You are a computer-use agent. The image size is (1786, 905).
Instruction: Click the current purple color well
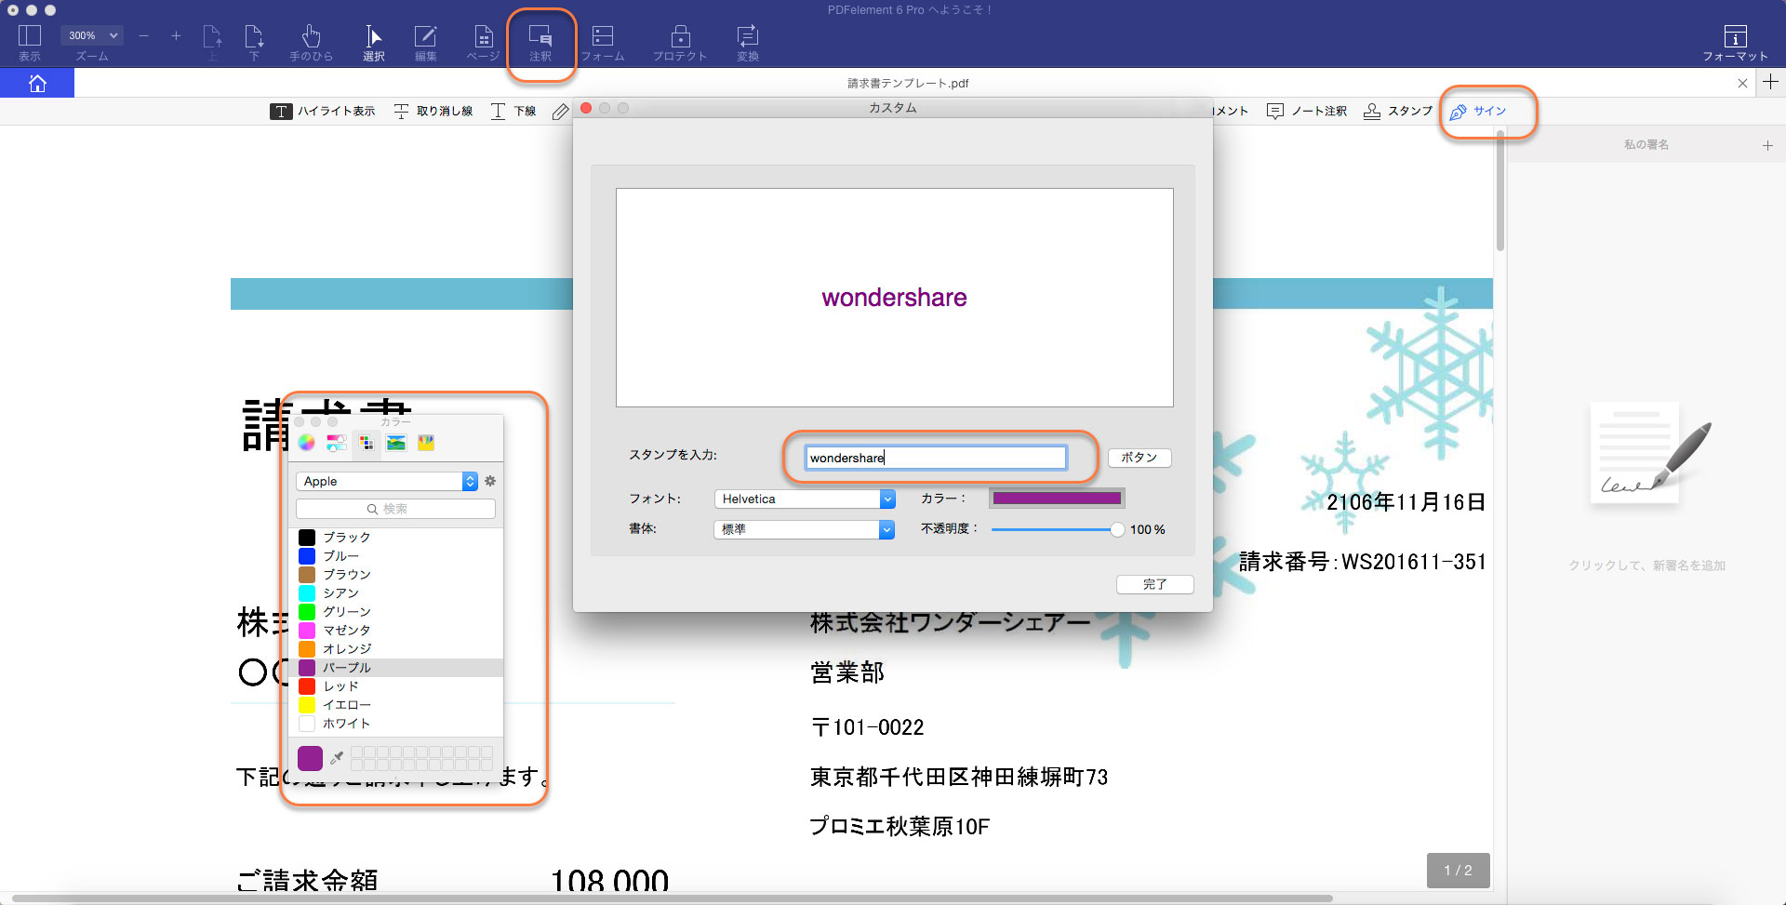click(x=310, y=758)
